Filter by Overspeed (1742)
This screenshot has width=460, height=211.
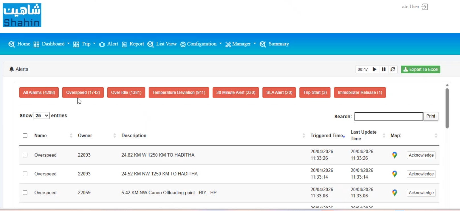[x=83, y=92]
